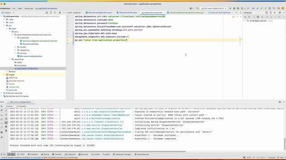Expand the service package folder

(x=15, y=53)
